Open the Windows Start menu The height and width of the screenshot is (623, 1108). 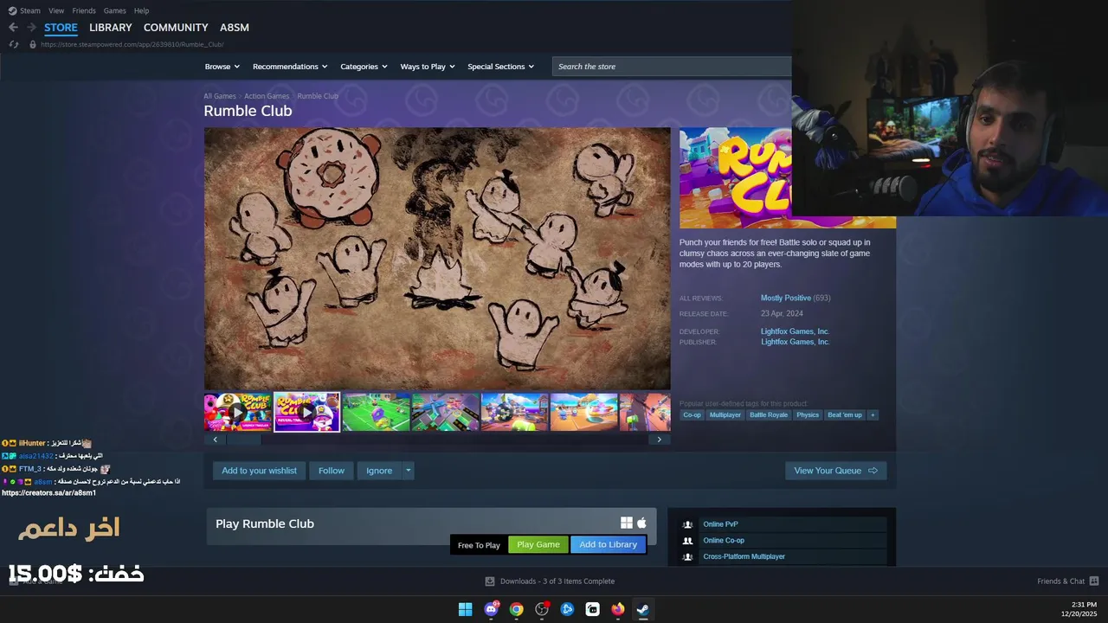pyautogui.click(x=465, y=609)
